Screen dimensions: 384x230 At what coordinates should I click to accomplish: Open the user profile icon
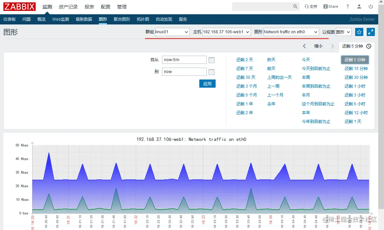click(359, 6)
